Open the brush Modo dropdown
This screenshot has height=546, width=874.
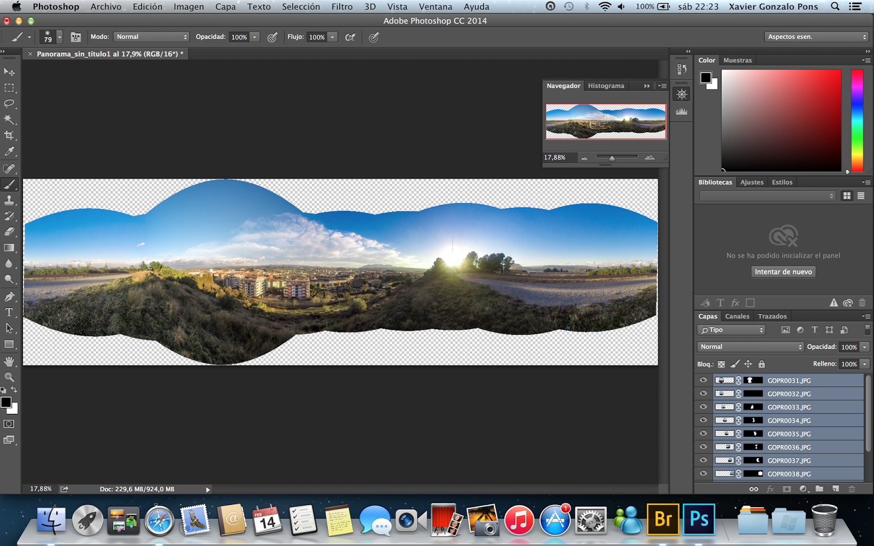click(151, 37)
